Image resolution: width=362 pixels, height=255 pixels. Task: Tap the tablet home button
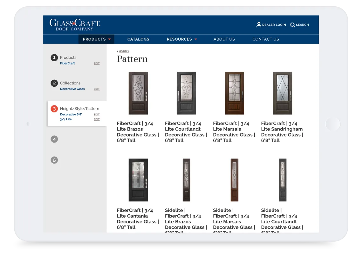333,124
